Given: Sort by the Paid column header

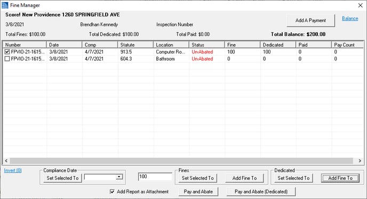Looking at the screenshot, I should pyautogui.click(x=314, y=45).
